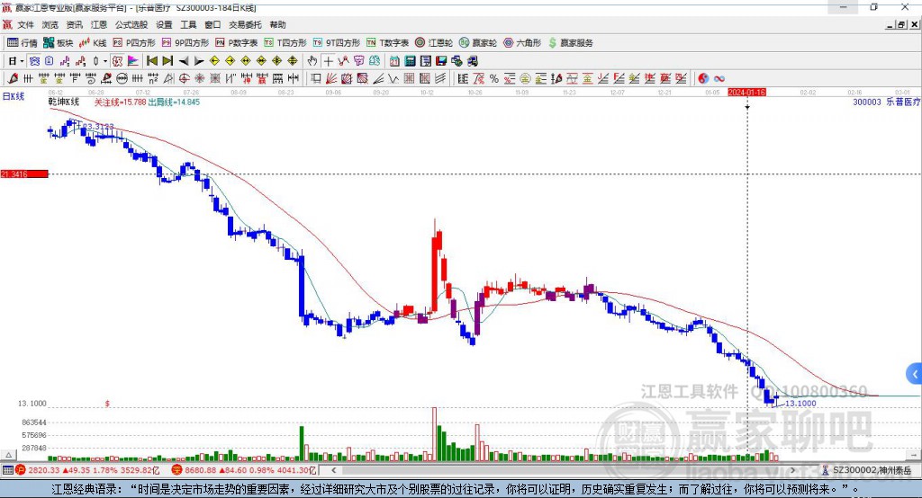
Task: Open the 公式选股 menu
Action: point(131,24)
